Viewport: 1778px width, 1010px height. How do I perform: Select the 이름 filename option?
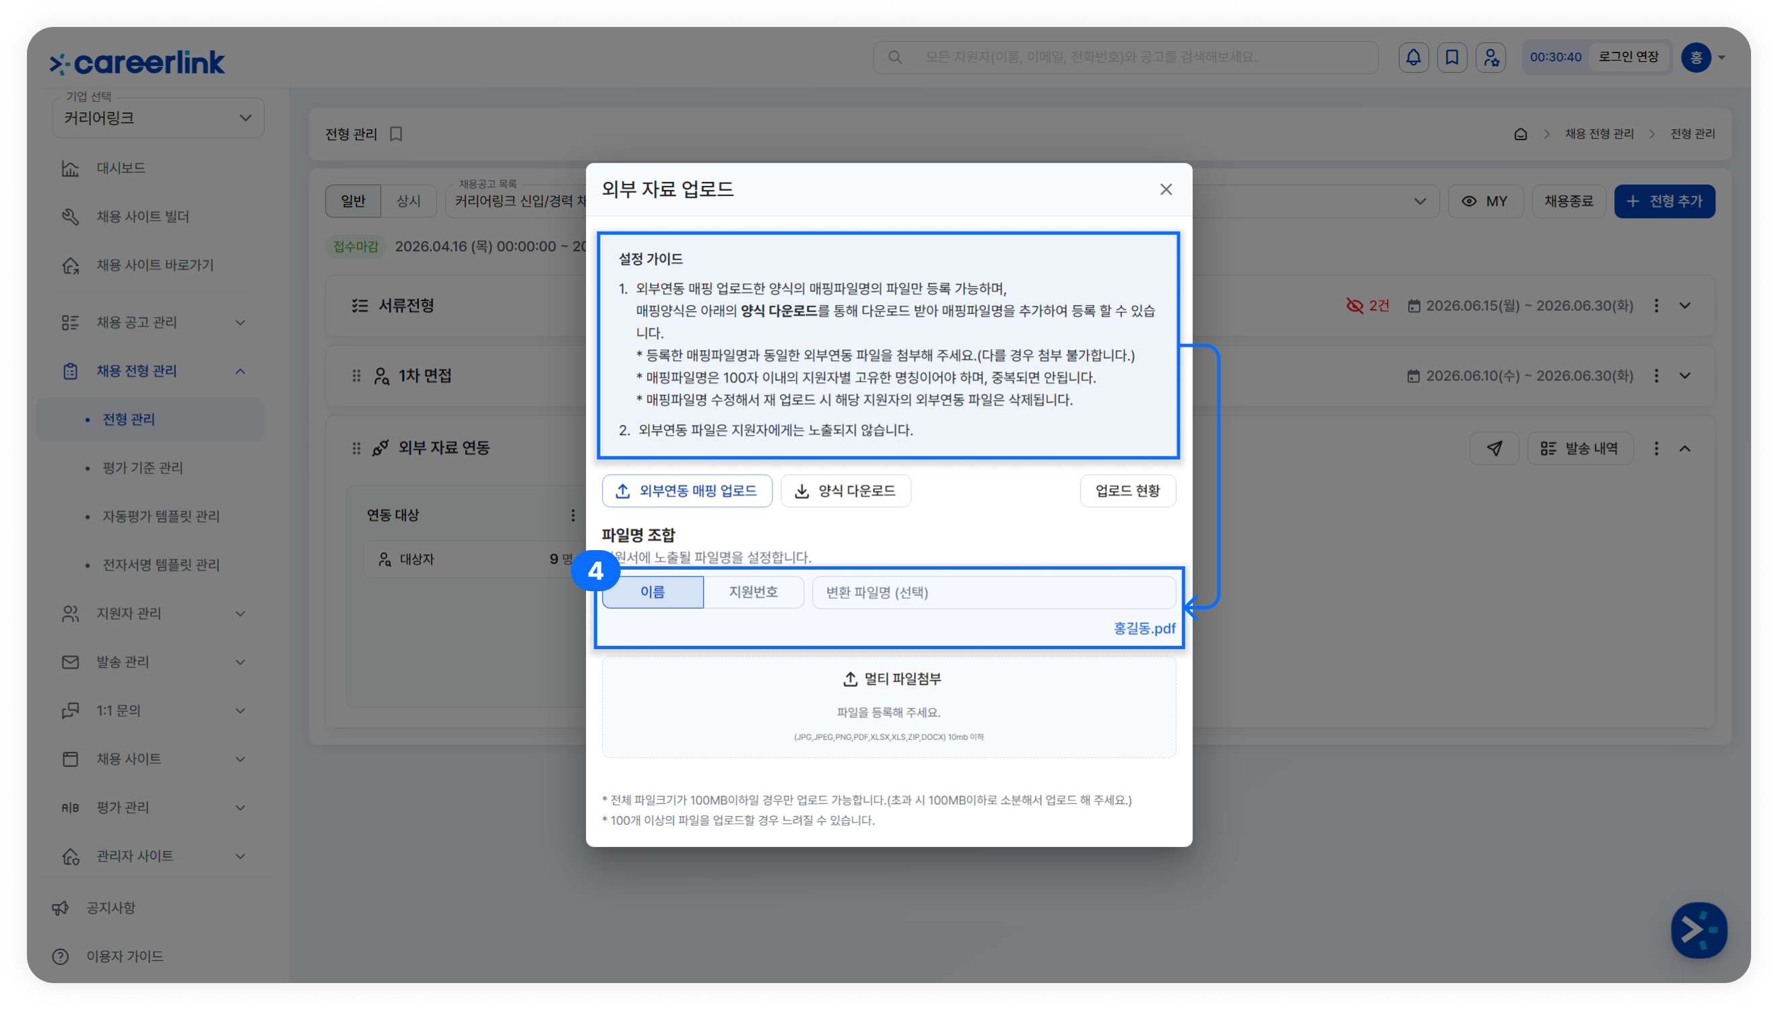click(652, 593)
